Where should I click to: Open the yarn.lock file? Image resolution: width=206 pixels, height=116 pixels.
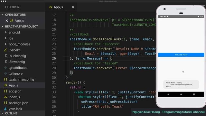pyautogui.click(x=15, y=109)
